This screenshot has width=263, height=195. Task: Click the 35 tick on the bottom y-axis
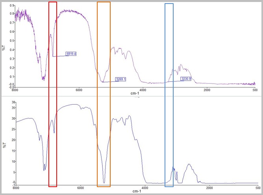point(13,108)
